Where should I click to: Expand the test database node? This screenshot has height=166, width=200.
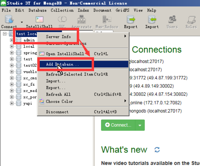coord(12,59)
